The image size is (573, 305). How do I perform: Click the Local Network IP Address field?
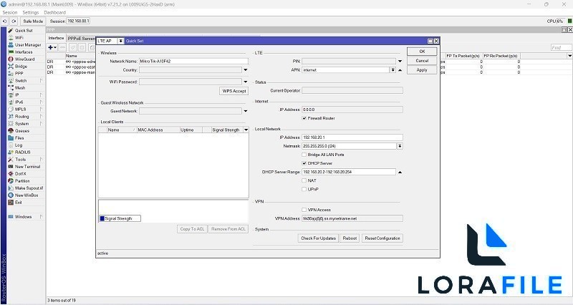[x=352, y=137]
